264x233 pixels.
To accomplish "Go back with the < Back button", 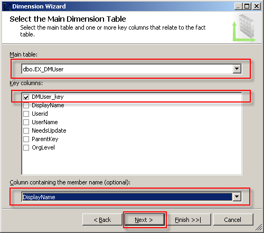I will (x=102, y=220).
